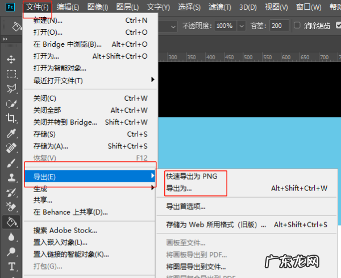Select the Polygonal Lasso tool
This screenshot has height=278, width=341.
click(11, 89)
